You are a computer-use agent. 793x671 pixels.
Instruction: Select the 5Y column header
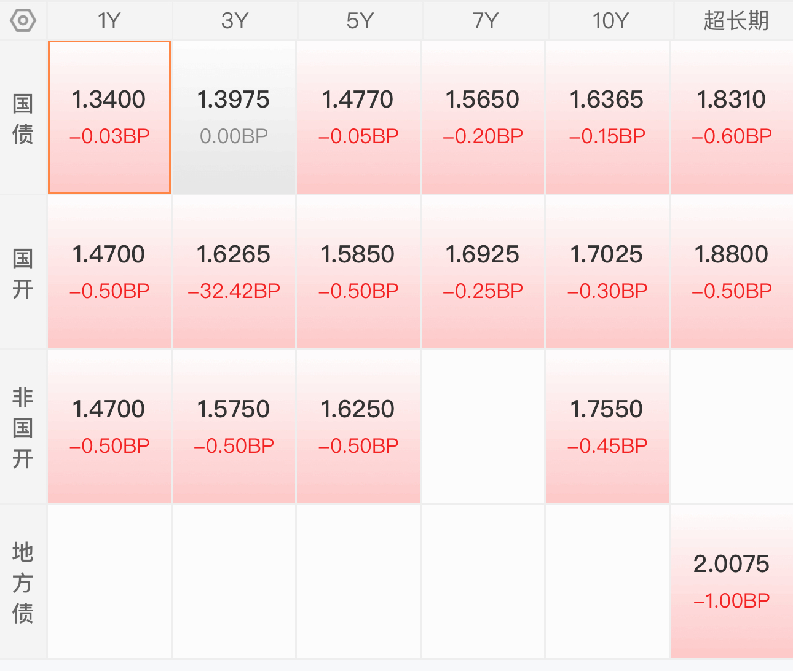360,21
